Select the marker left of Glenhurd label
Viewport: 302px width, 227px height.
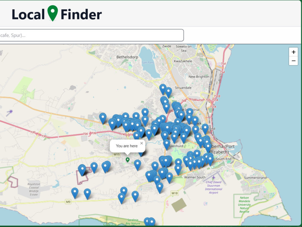pos(167,144)
